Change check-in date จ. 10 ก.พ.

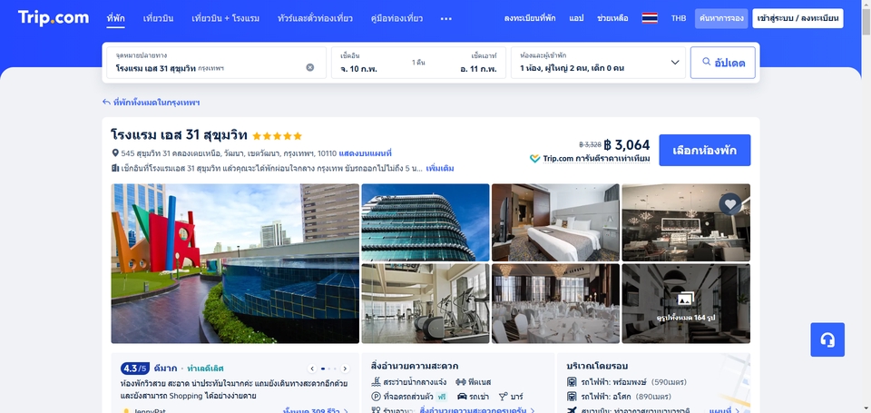click(359, 68)
